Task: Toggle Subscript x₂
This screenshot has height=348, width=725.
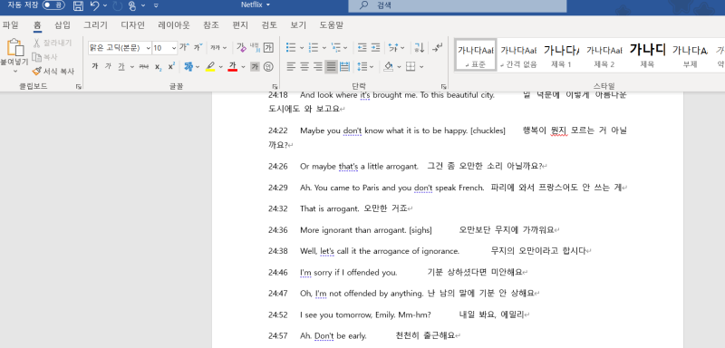Action: [x=158, y=66]
